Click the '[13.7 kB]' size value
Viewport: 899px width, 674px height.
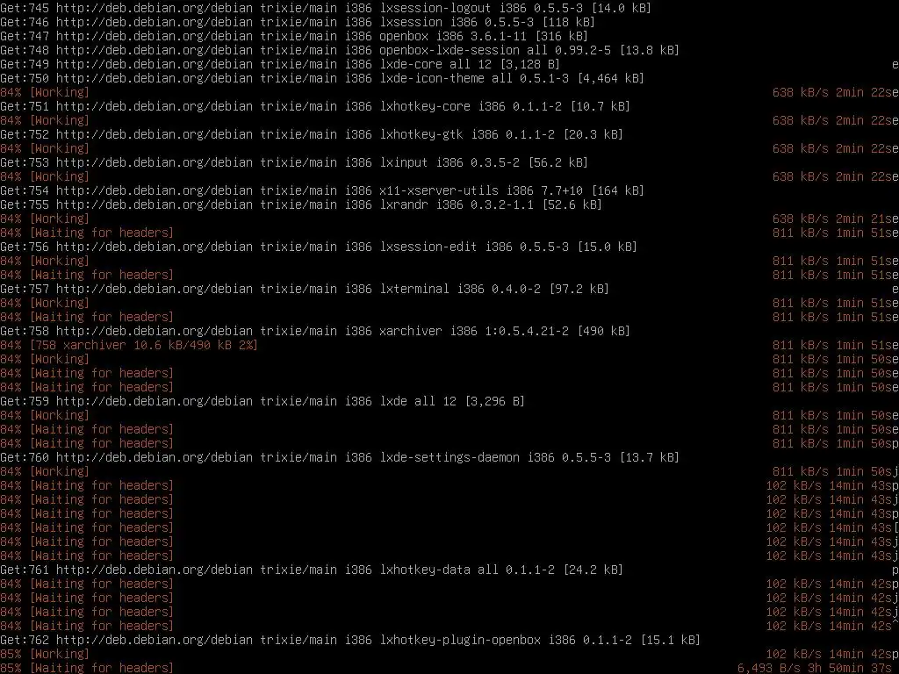tap(649, 457)
